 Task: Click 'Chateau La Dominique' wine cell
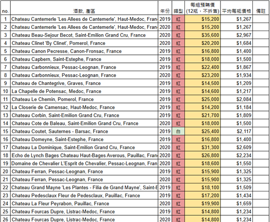point(84,147)
